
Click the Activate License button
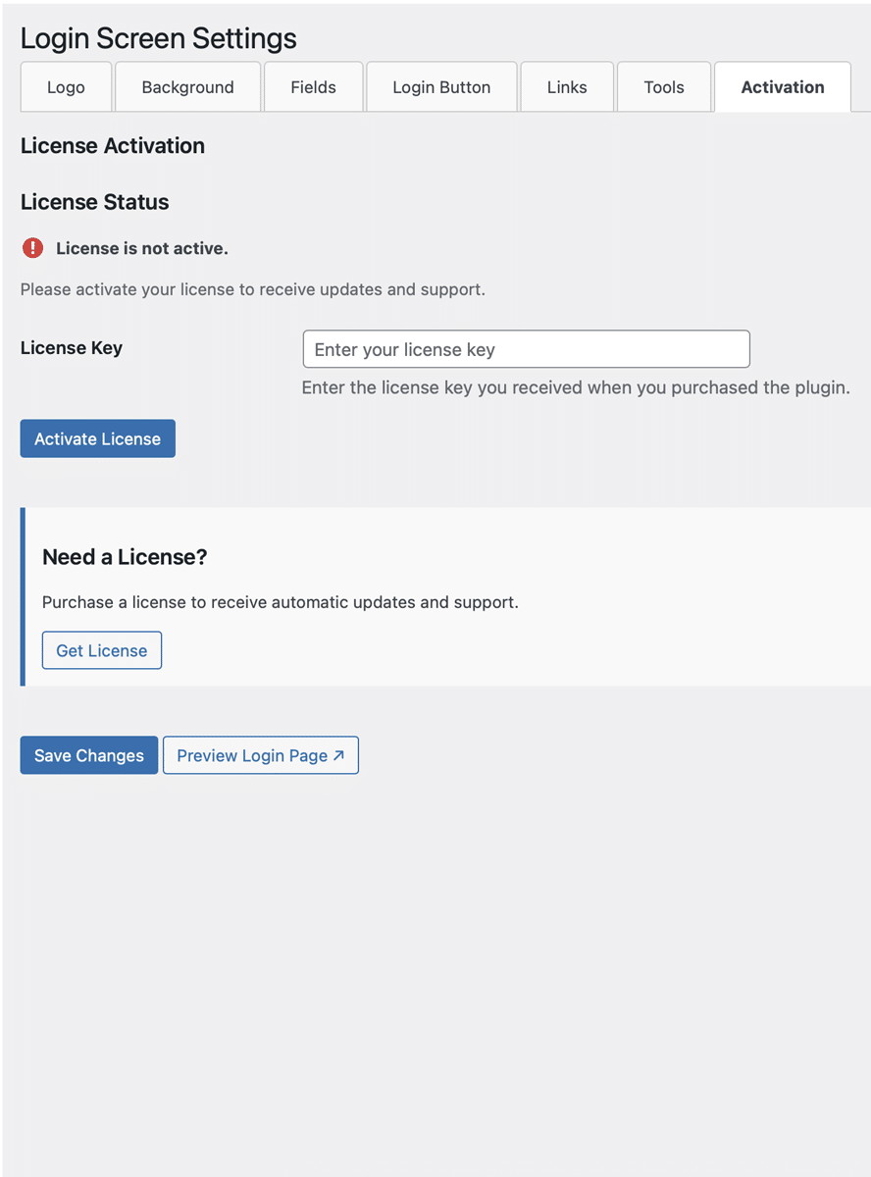pyautogui.click(x=98, y=438)
